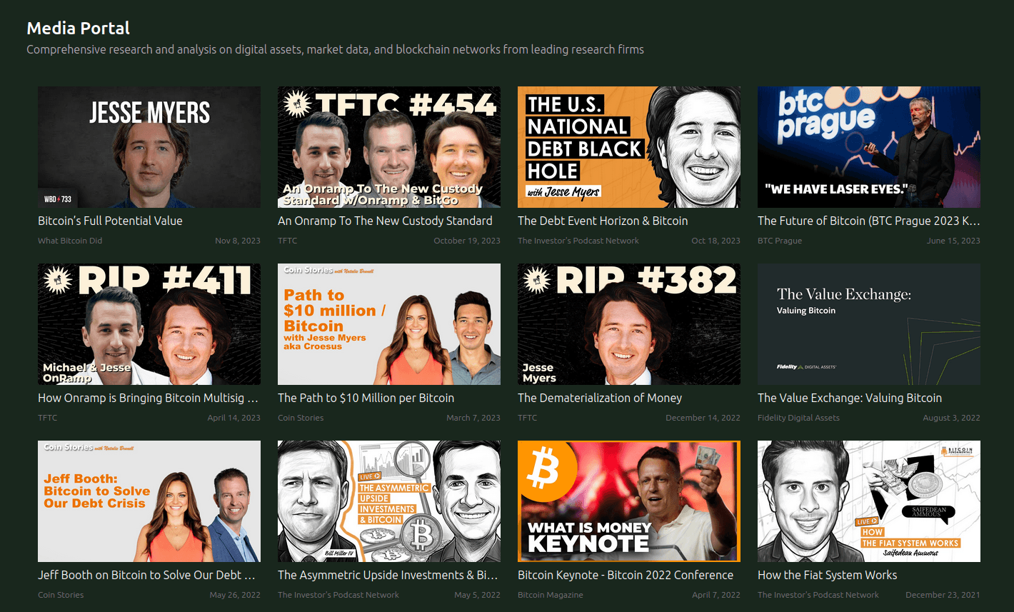Click the Bitcoin's Full Potential Value title
1014x612 pixels.
click(x=110, y=221)
